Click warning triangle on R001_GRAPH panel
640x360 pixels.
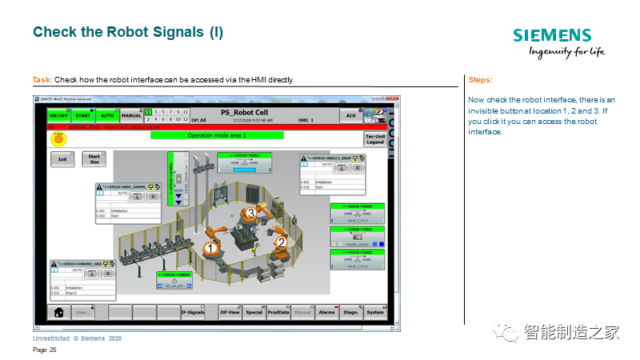(x=99, y=187)
